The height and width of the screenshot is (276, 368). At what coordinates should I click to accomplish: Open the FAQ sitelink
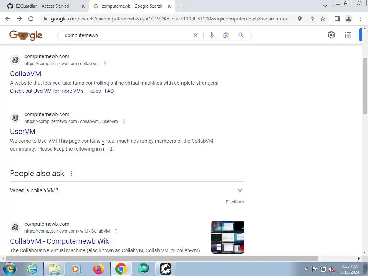(109, 91)
